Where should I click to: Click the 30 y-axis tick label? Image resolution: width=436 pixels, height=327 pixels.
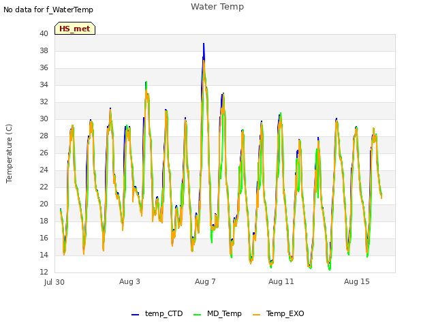(x=44, y=119)
